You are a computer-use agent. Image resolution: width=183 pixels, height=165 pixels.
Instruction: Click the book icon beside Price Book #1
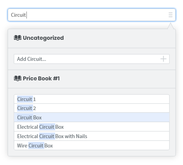[x=17, y=78]
